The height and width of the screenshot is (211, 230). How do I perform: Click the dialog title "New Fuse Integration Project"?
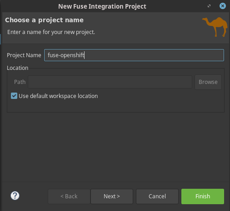coord(102,6)
